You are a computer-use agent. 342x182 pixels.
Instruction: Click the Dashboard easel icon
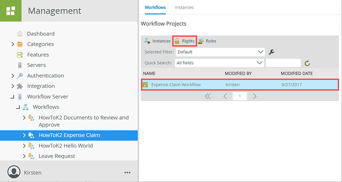pos(20,34)
